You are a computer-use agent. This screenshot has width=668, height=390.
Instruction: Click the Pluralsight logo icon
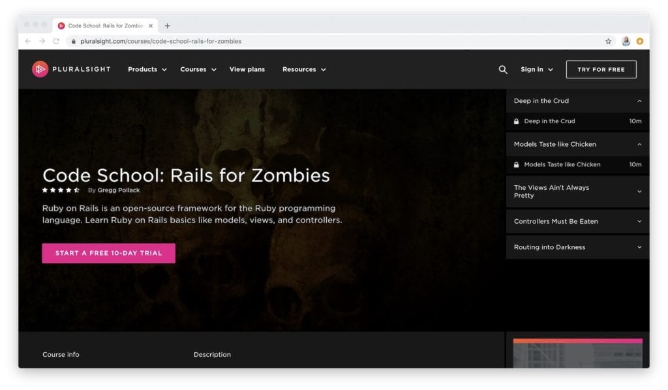tap(40, 69)
